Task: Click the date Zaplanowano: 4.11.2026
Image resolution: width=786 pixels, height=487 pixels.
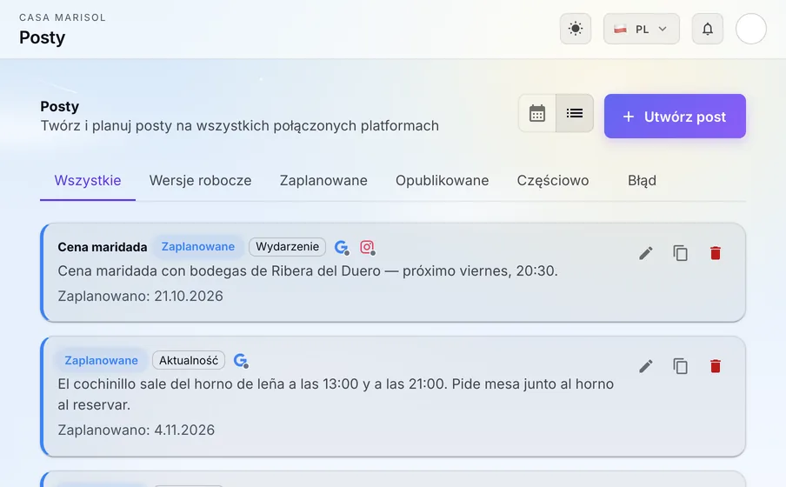Action: 137,430
